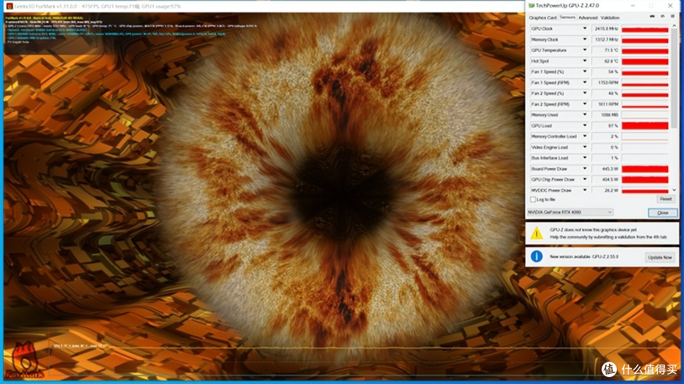The width and height of the screenshot is (684, 384).
Task: Click the GPU-Z refresh icon
Action: [662, 16]
